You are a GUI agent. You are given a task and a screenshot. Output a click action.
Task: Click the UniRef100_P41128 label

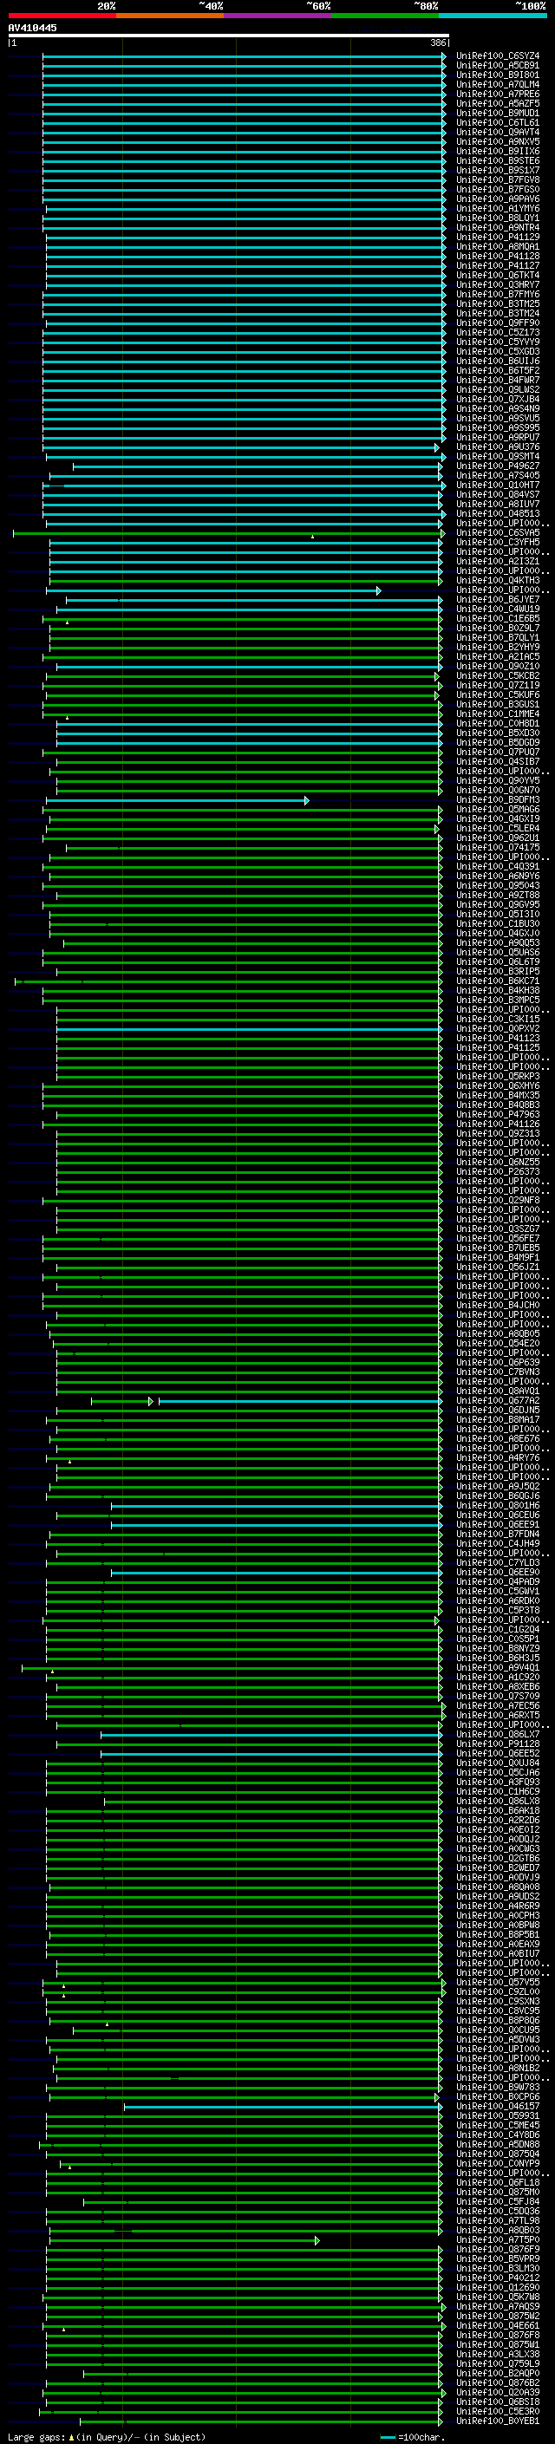(x=497, y=256)
